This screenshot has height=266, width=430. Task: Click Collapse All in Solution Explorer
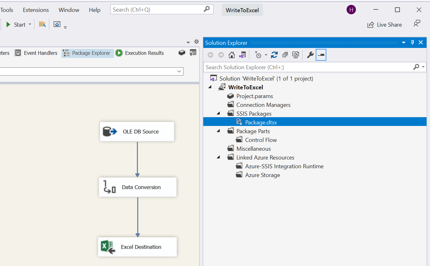(x=285, y=55)
